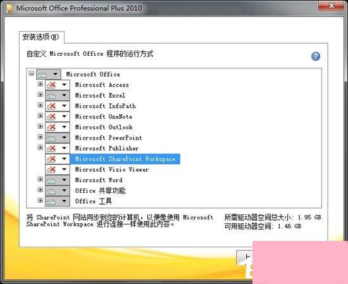Screen dimensions: 348x284
Task: Select Microsoft InfoPath in the tree
Action: coord(106,106)
